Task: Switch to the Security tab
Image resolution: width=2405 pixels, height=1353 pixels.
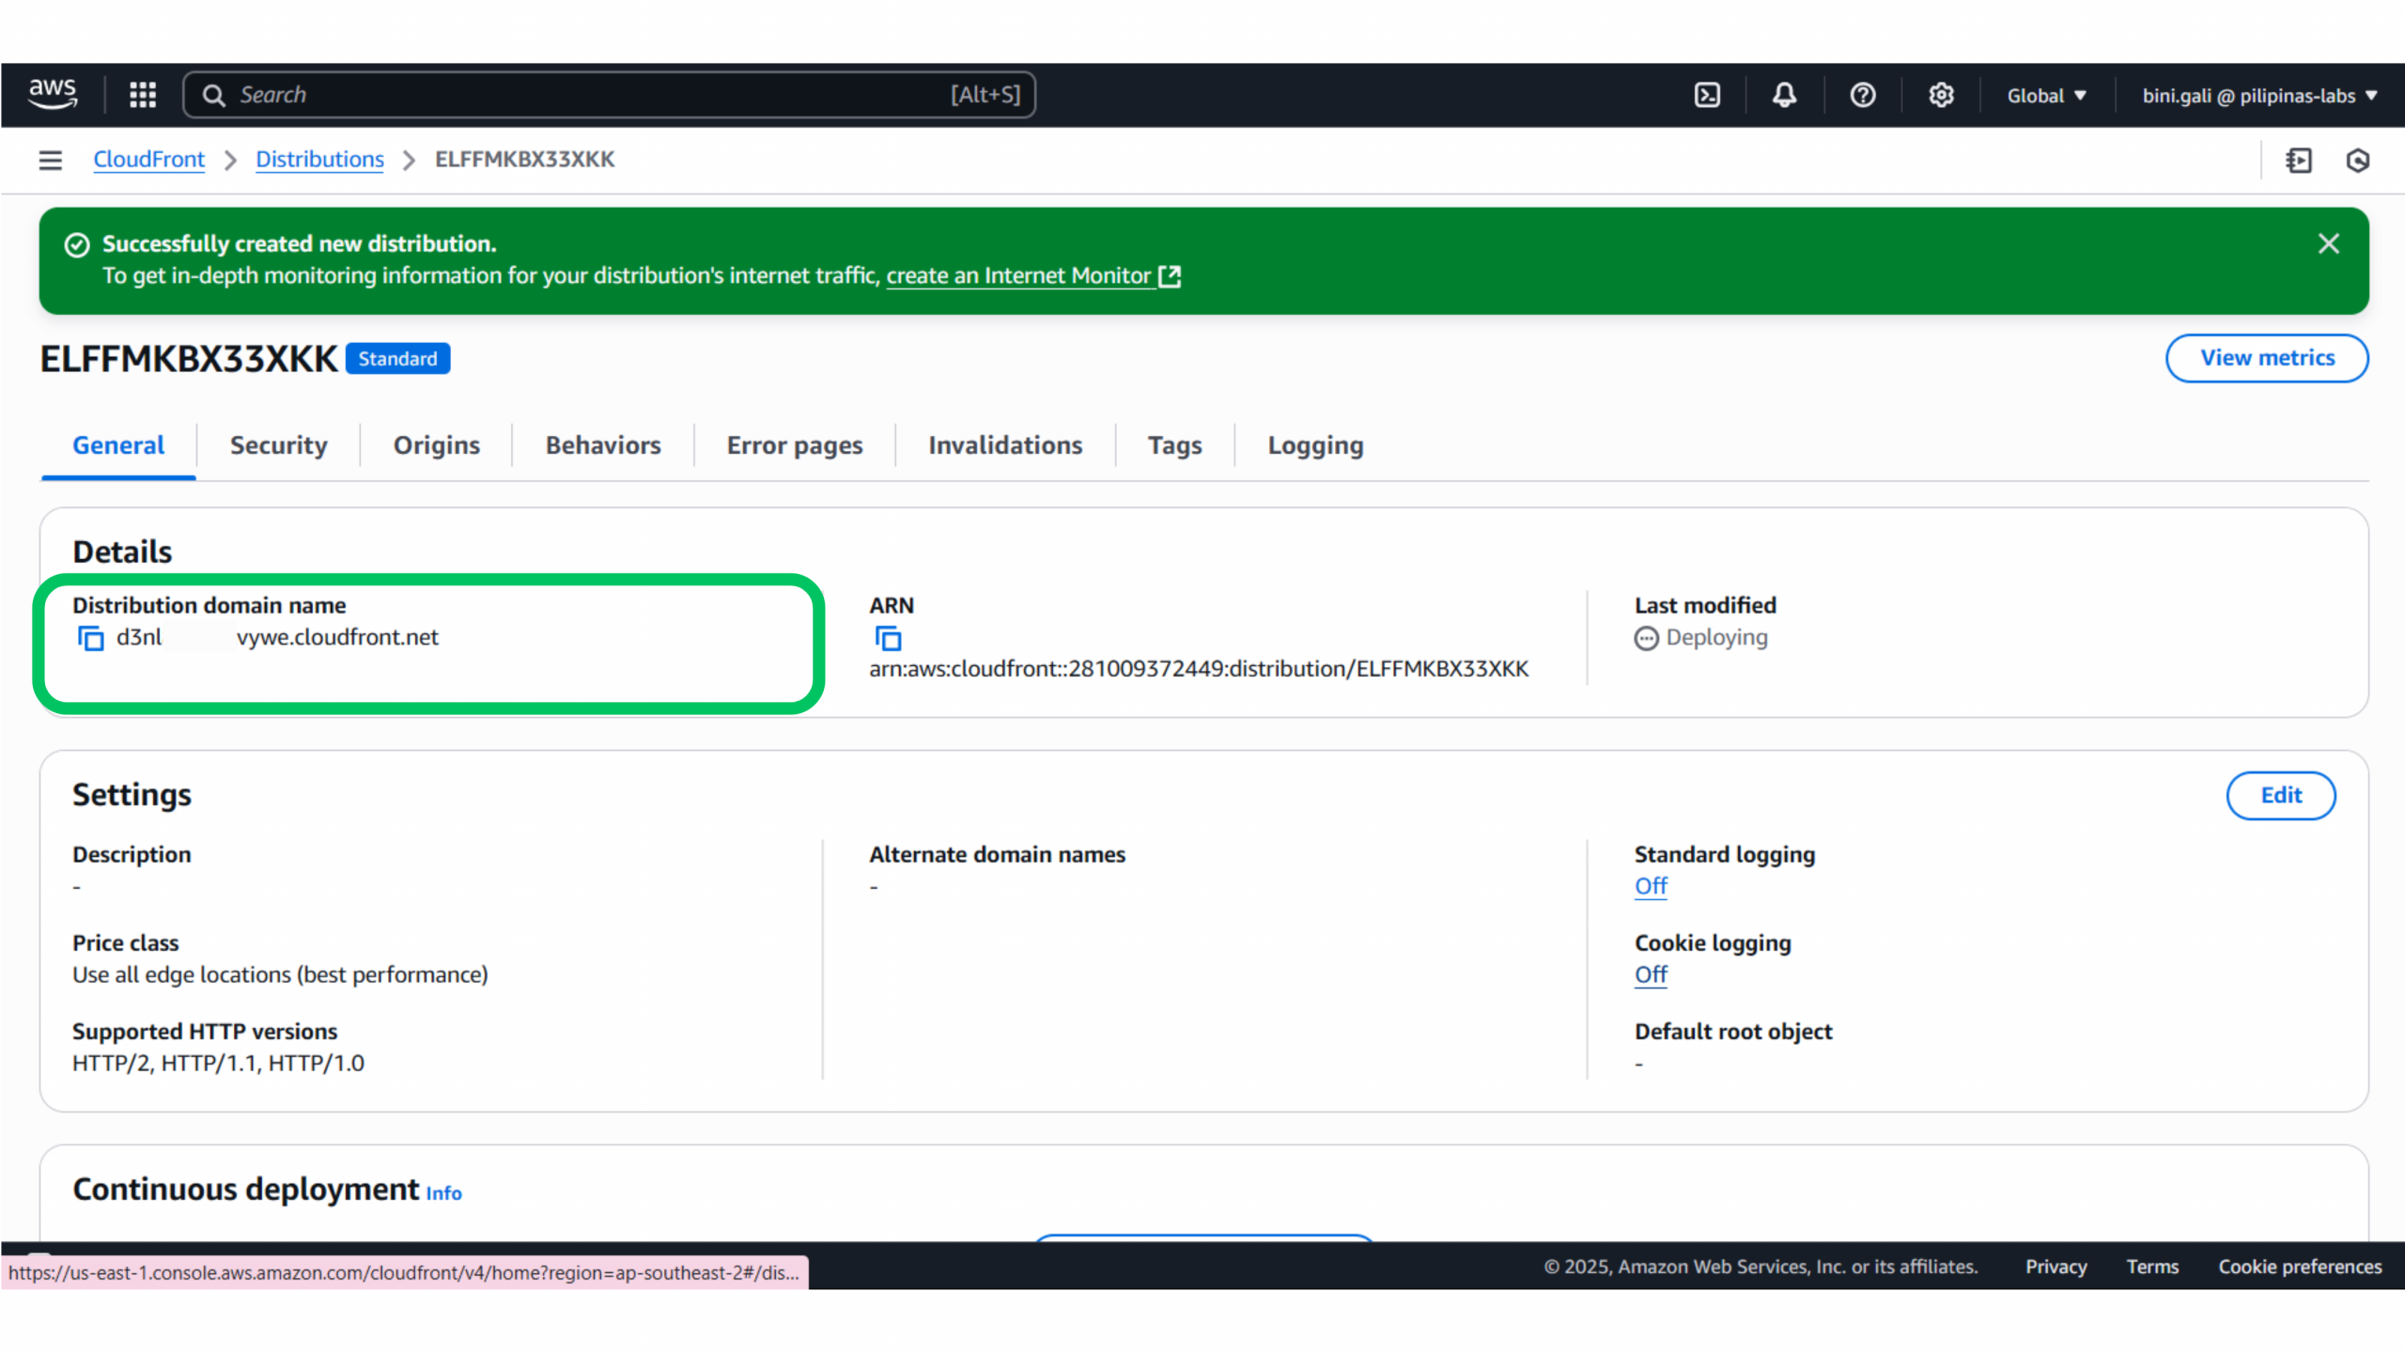Action: 279,445
